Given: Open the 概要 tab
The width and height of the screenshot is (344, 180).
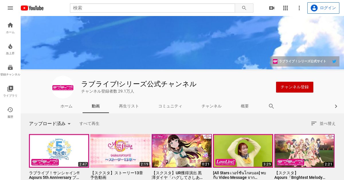Looking at the screenshot, I should pos(245,106).
